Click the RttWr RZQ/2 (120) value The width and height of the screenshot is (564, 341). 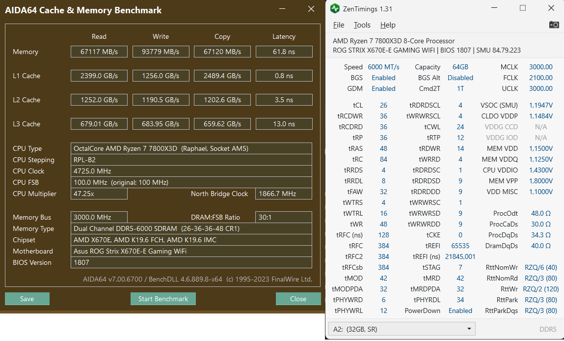point(540,289)
